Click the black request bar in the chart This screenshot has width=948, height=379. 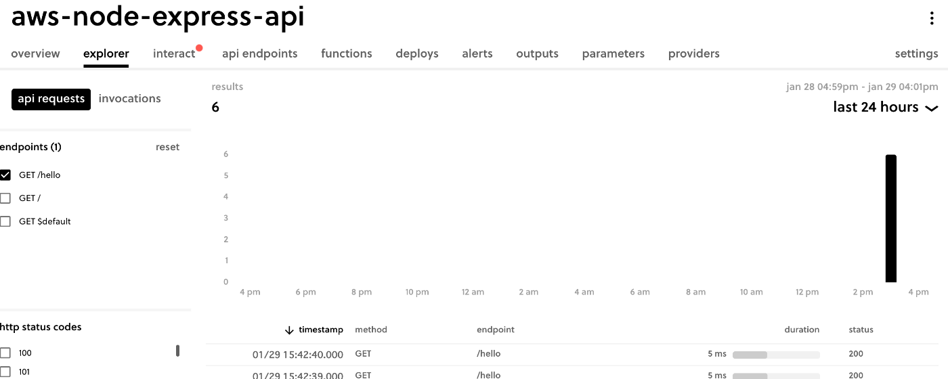pos(891,219)
